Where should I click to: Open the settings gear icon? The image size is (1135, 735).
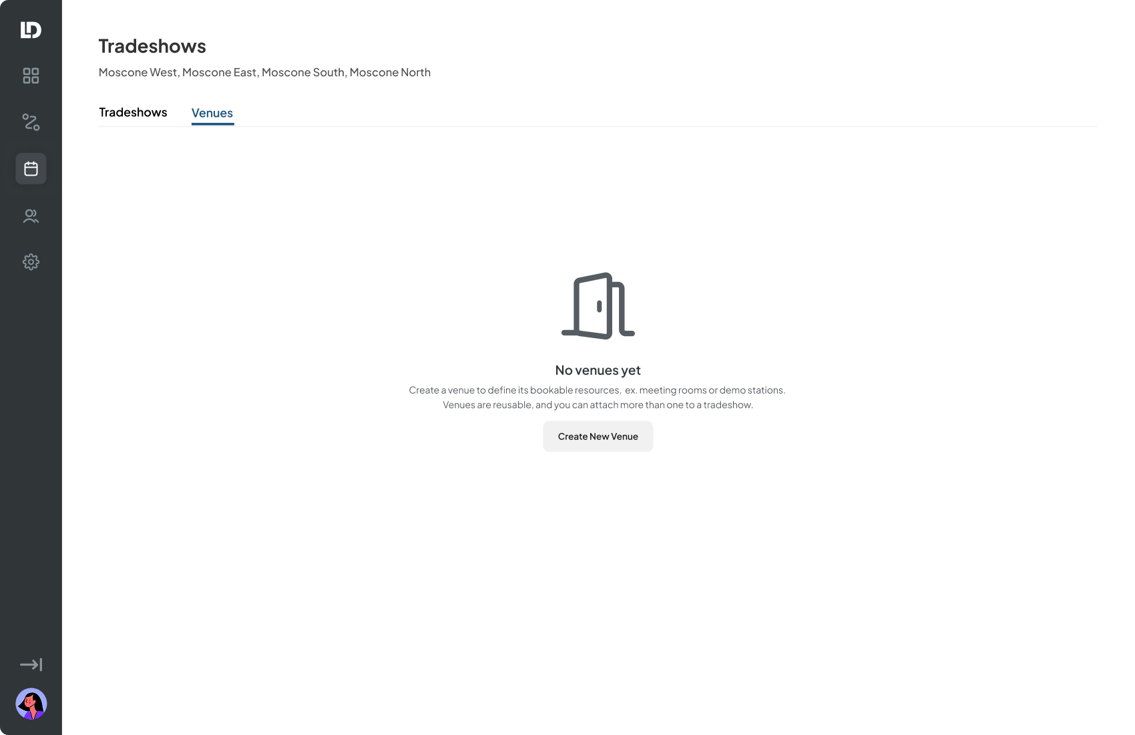(x=31, y=262)
